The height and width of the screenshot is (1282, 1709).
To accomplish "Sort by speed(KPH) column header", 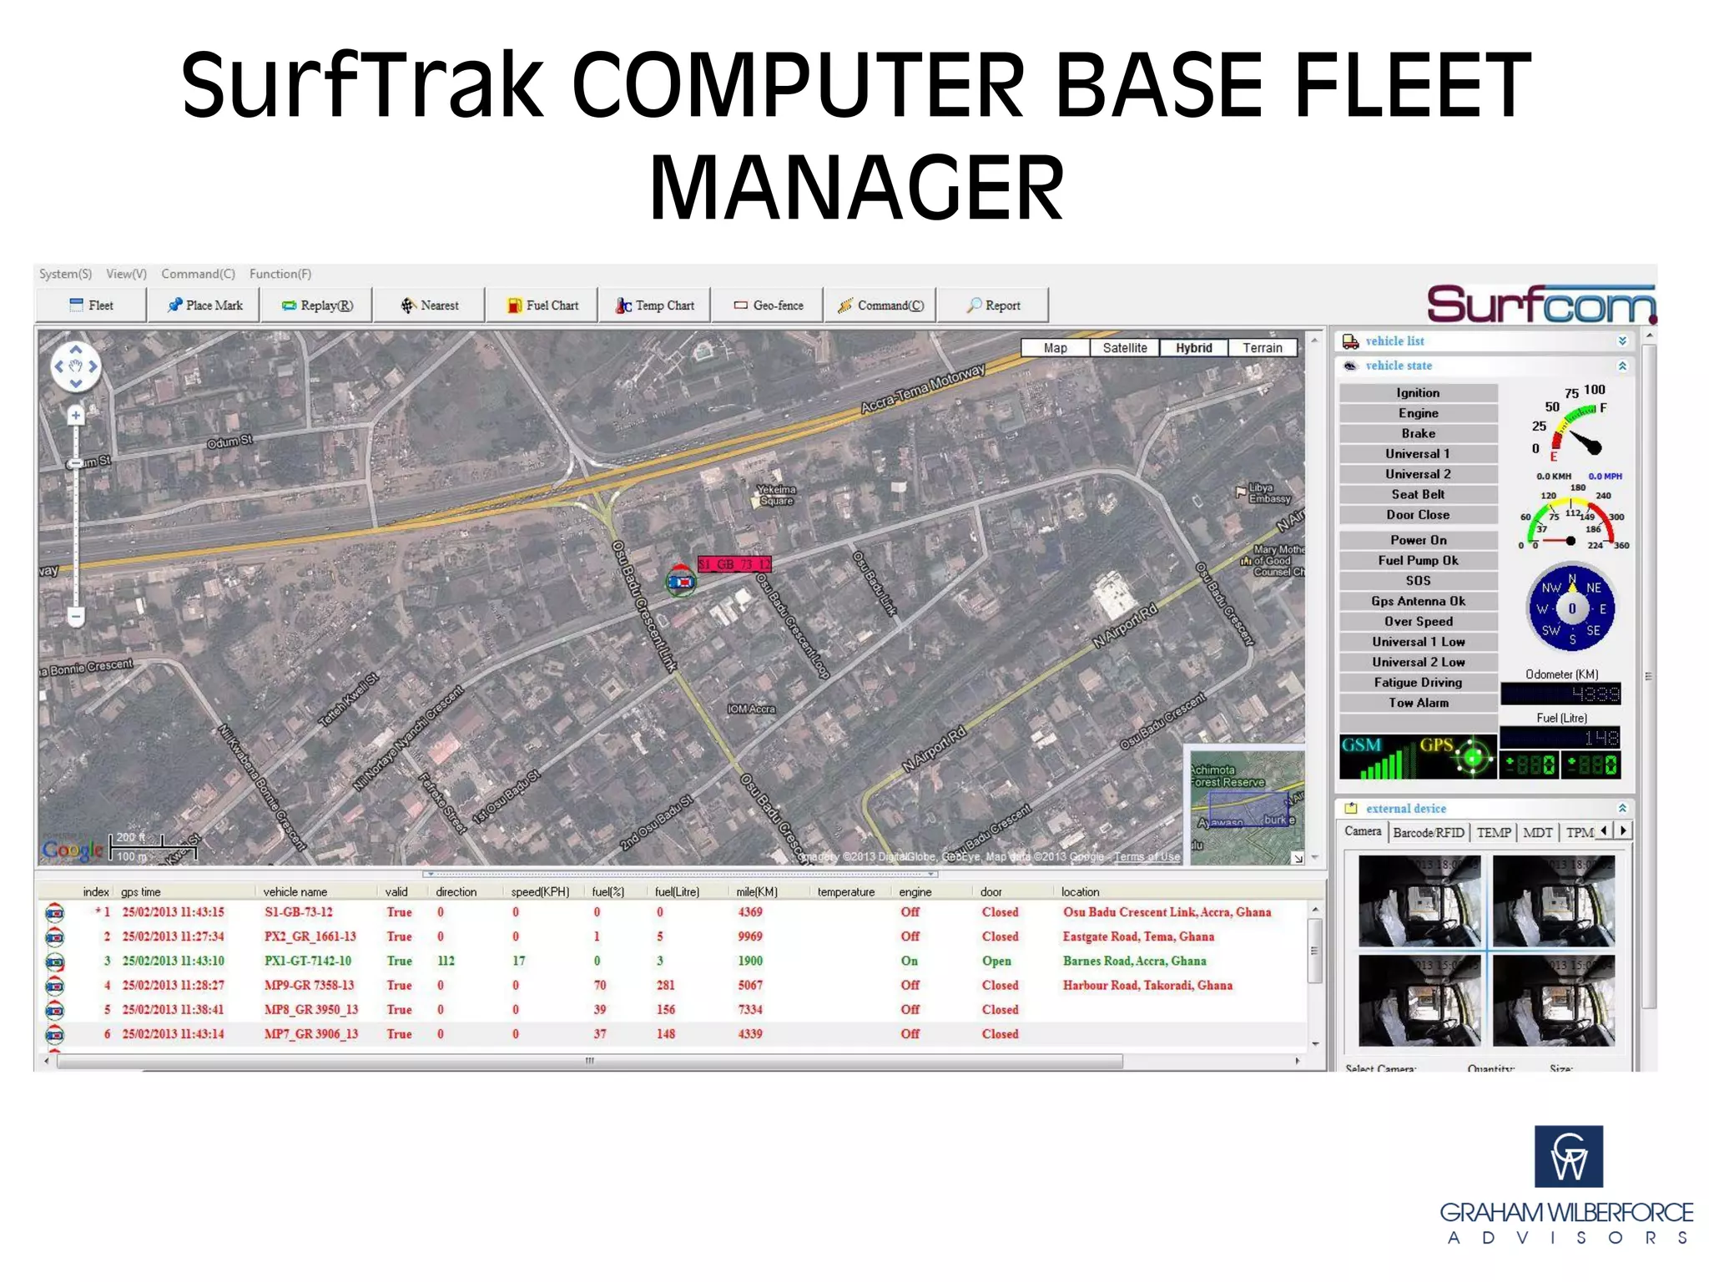I will click(x=540, y=891).
